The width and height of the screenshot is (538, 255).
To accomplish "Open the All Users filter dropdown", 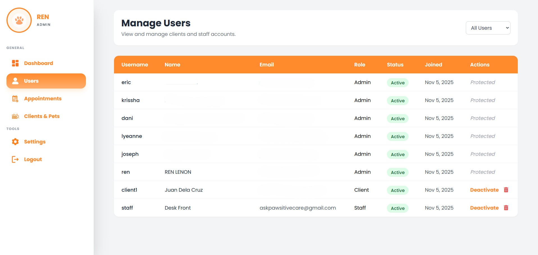I will click(x=488, y=28).
